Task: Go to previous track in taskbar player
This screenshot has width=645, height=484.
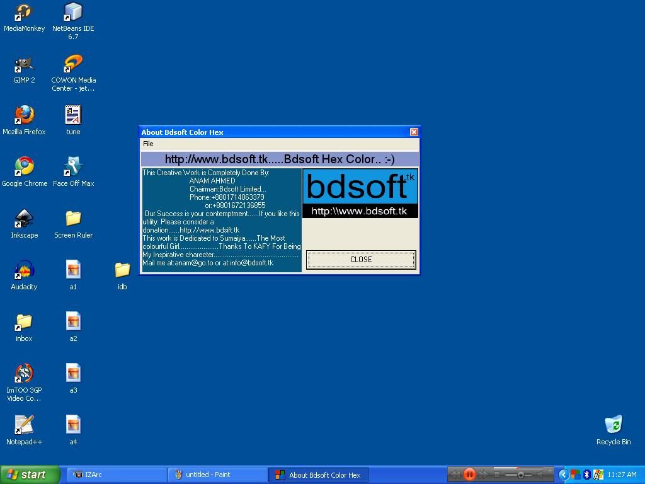Action: pyautogui.click(x=455, y=475)
